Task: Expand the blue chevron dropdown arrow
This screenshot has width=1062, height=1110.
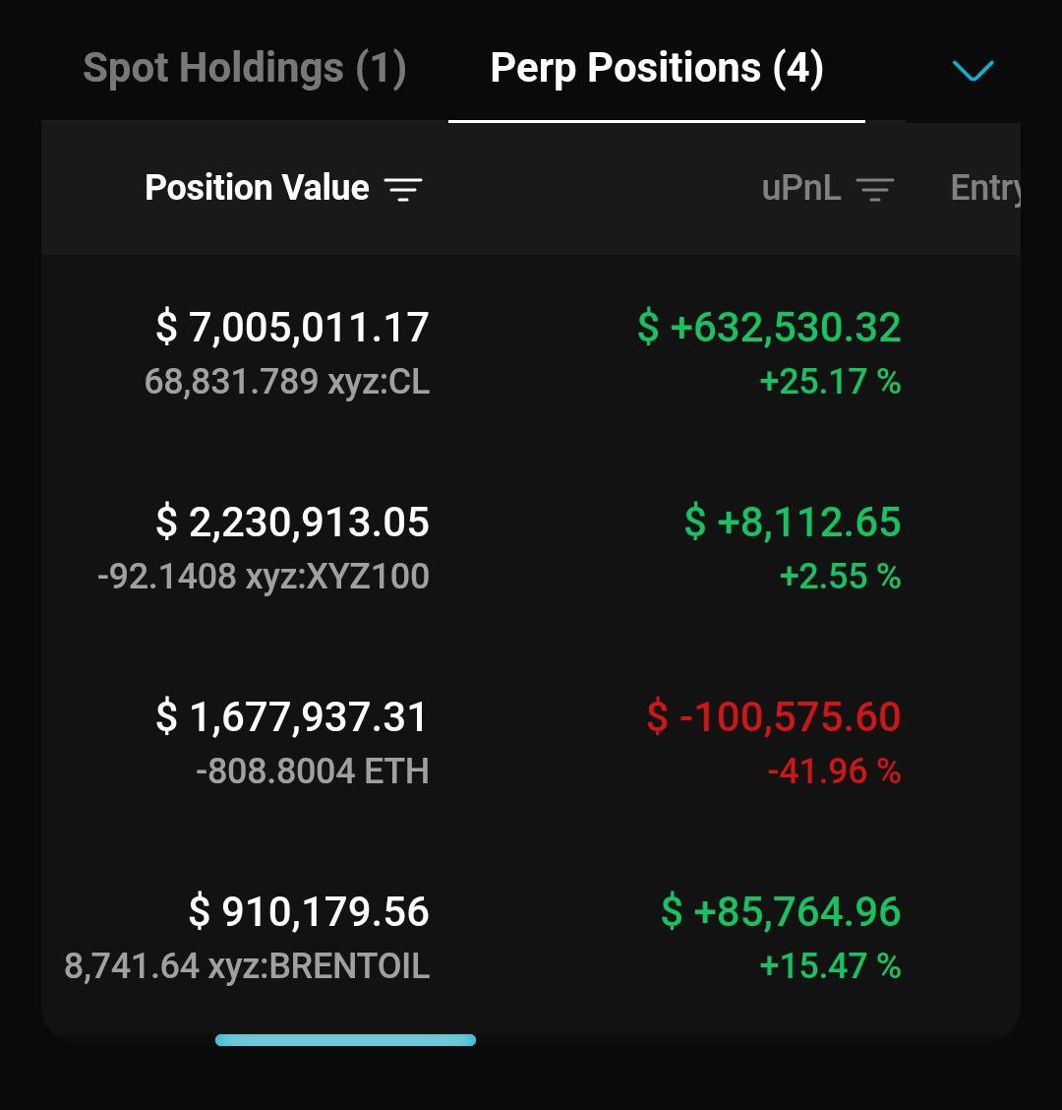Action: 973,70
